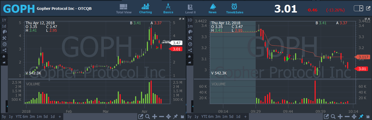Screen dimensions: 372x120
Task: Select the crosshair tool under right chart
Action: (354, 117)
